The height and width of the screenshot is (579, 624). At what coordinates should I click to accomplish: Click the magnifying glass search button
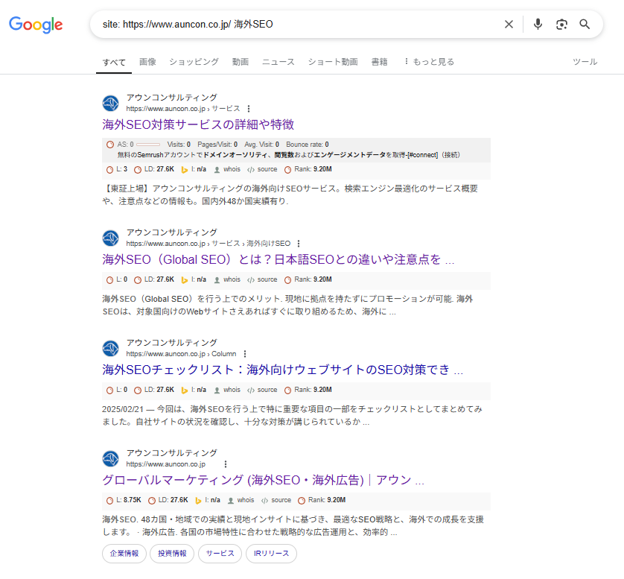(x=585, y=25)
